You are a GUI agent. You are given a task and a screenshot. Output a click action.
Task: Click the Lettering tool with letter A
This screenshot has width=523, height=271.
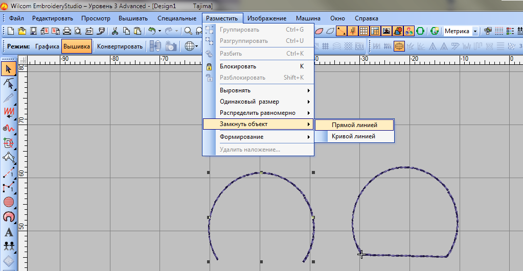point(8,231)
